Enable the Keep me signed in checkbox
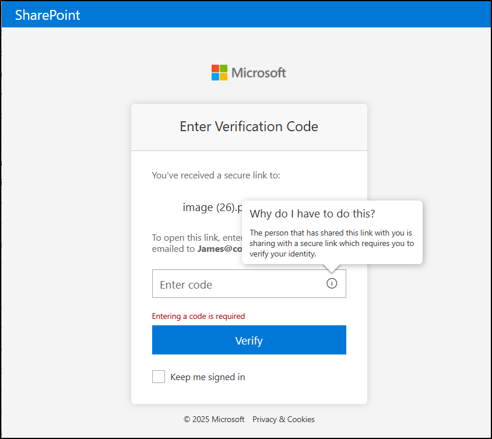 click(x=158, y=377)
